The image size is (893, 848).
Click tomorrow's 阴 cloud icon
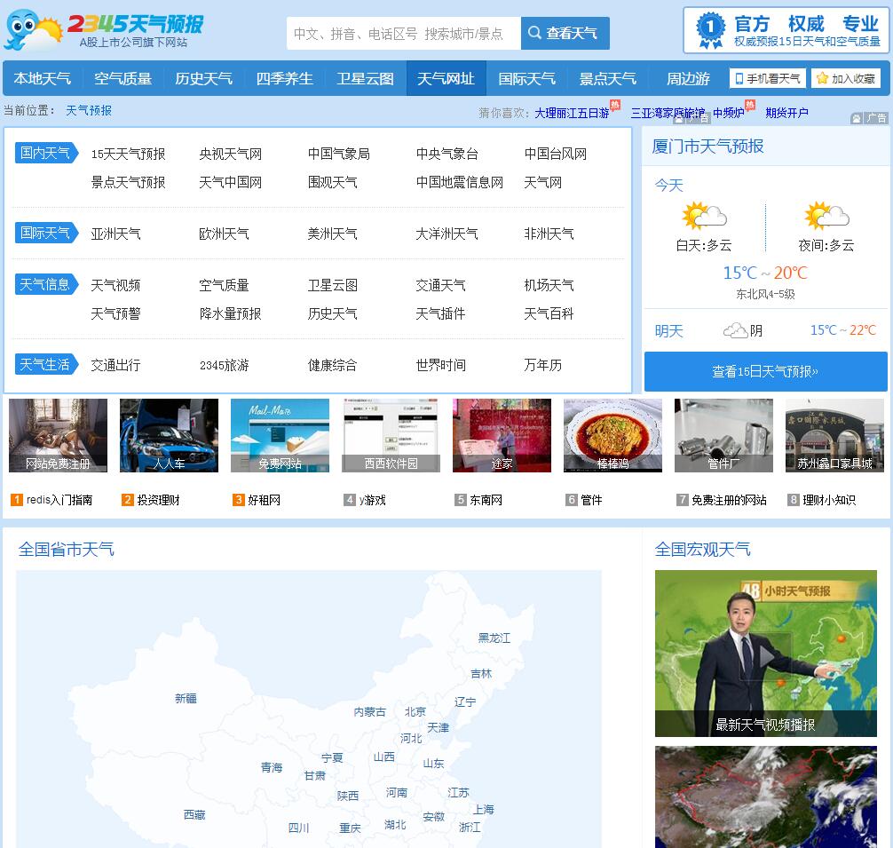(735, 330)
